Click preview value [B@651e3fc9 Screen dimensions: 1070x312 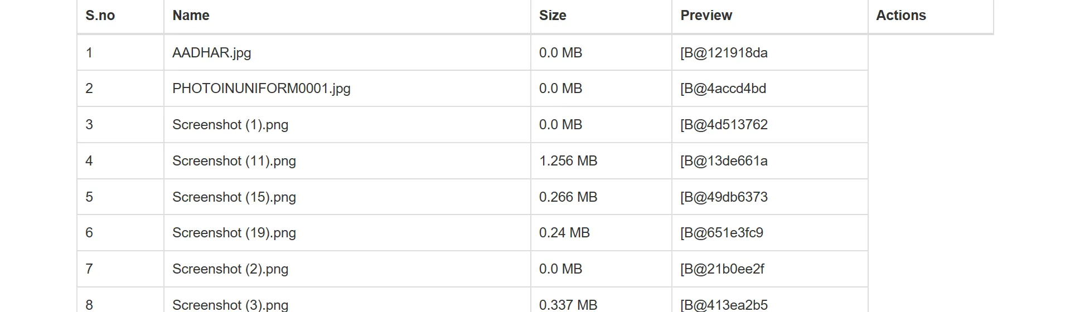[722, 233]
